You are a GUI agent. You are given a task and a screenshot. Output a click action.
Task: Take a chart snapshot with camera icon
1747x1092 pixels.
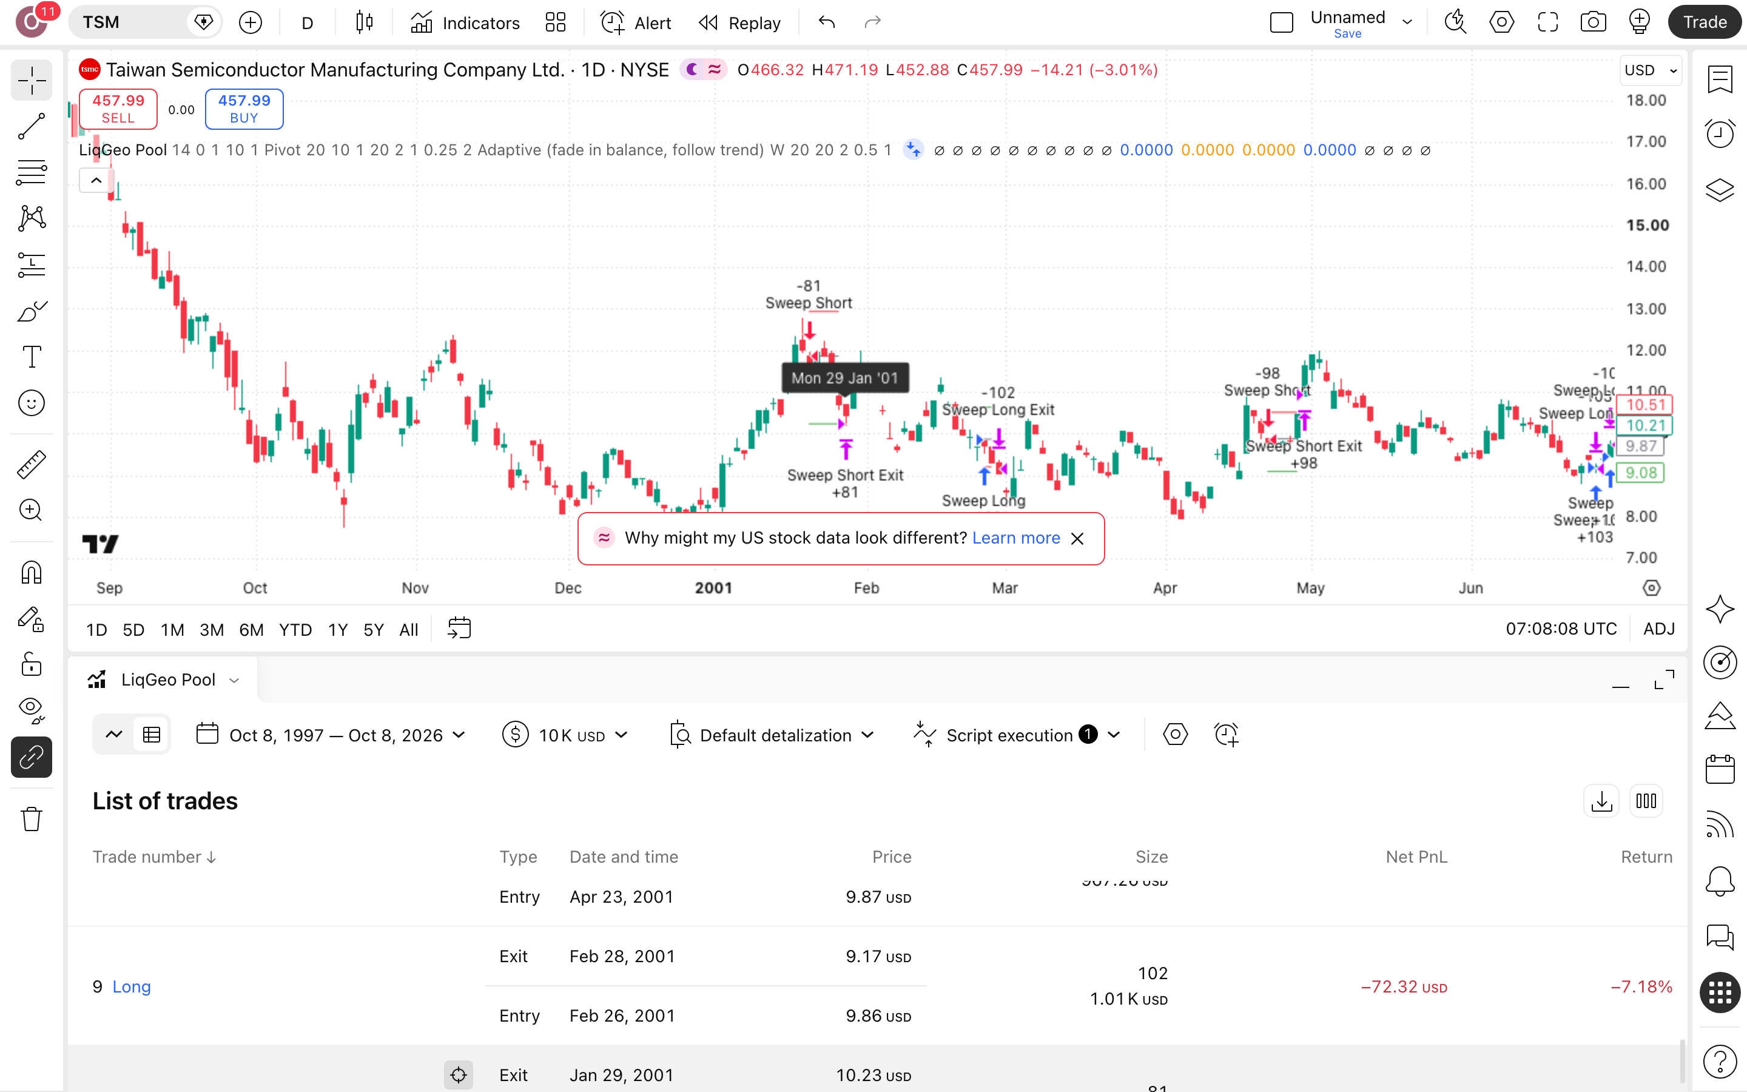[1594, 22]
